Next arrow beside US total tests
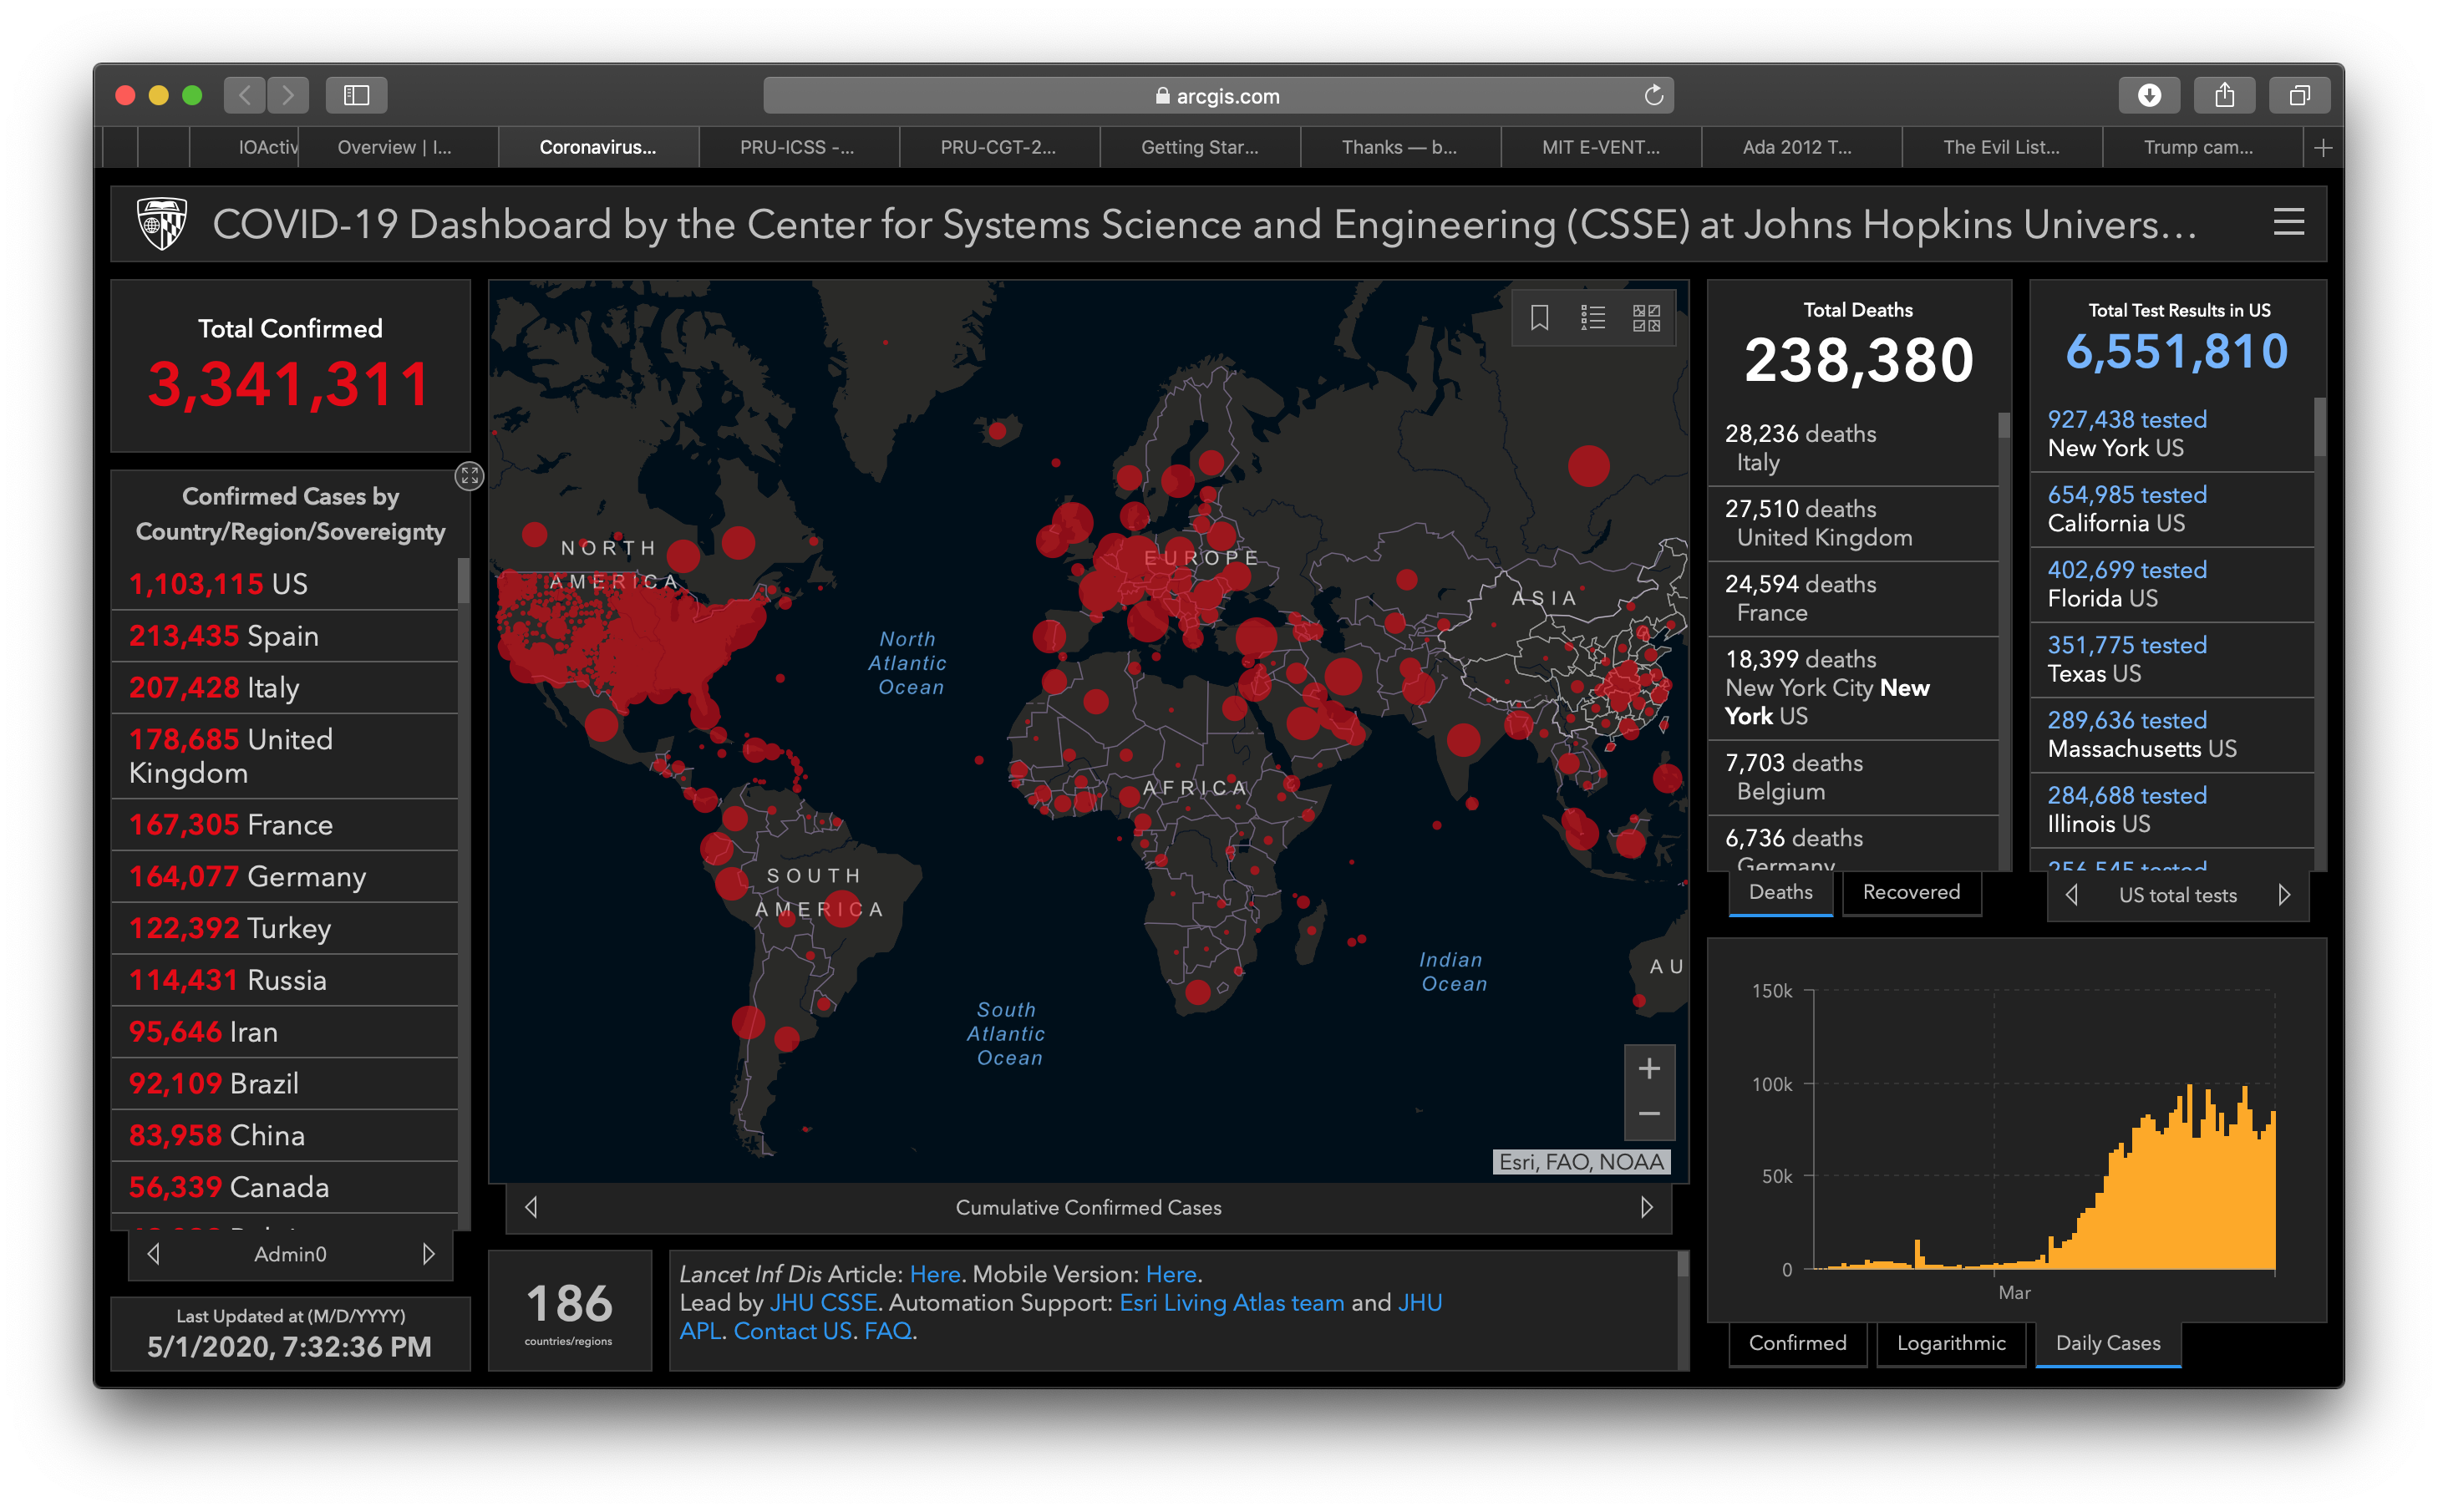The image size is (2438, 1512). tap(2284, 895)
